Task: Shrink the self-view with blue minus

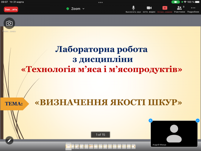Action: [198, 120]
